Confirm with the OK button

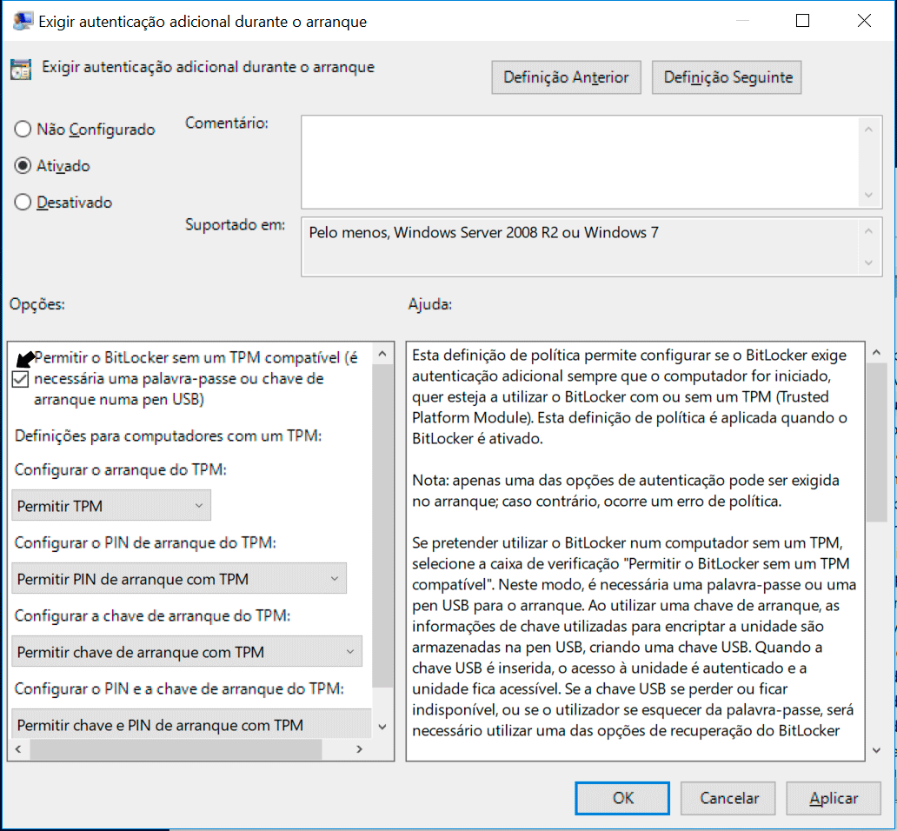(622, 798)
